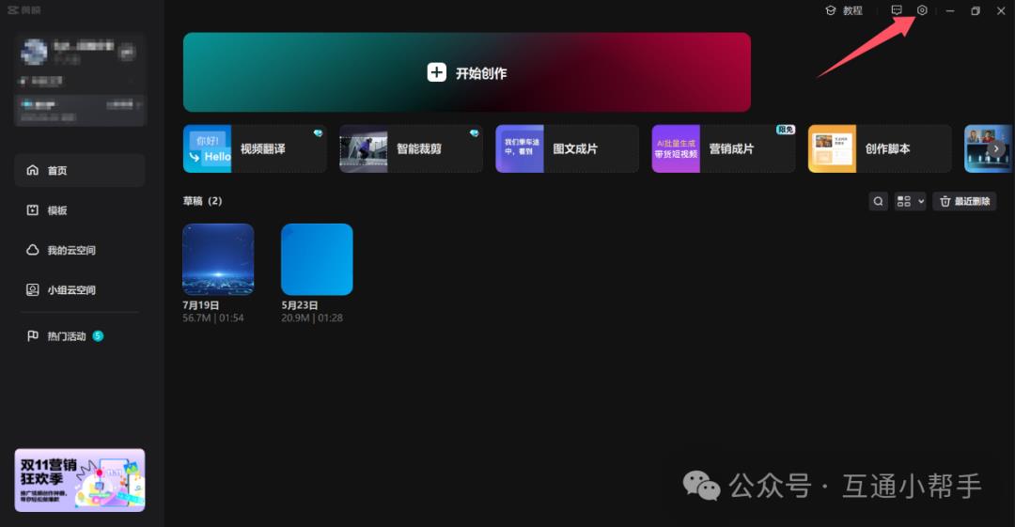Open the 教程 tutorial link
Viewport: 1015px width, 527px height.
point(843,10)
